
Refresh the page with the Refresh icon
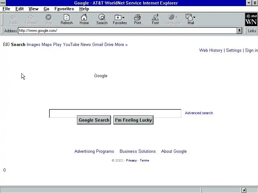66,17
